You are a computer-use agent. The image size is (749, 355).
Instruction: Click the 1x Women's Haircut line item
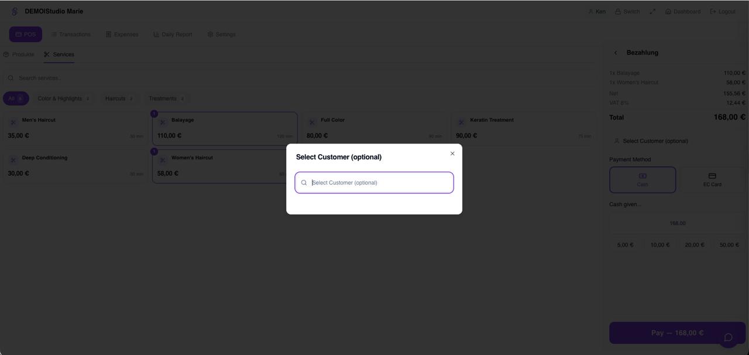[x=677, y=83]
